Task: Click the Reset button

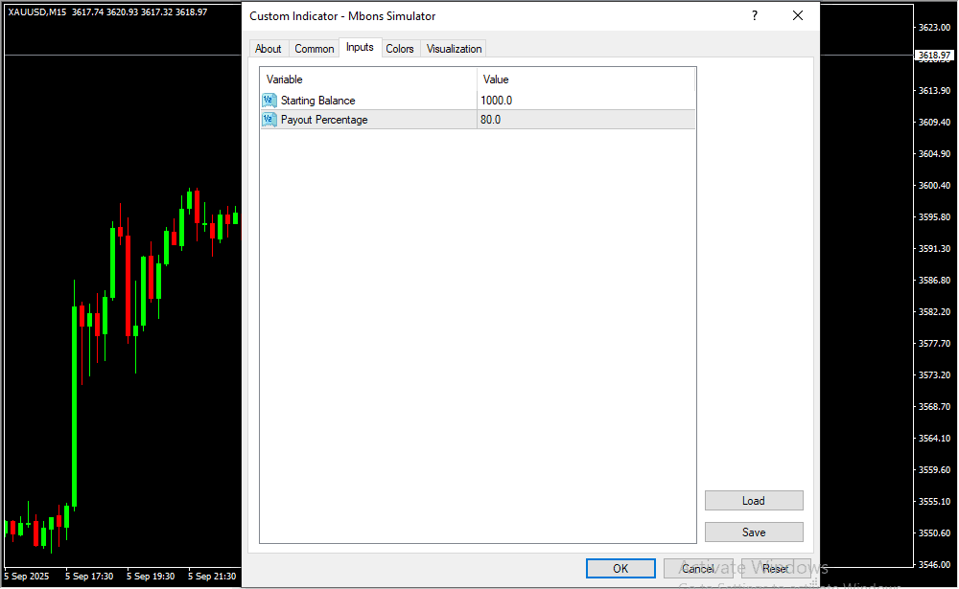Action: click(776, 569)
